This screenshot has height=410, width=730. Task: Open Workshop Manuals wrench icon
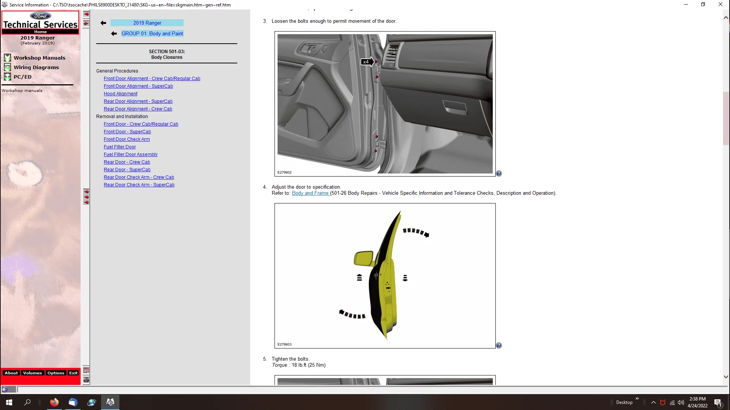(7, 58)
